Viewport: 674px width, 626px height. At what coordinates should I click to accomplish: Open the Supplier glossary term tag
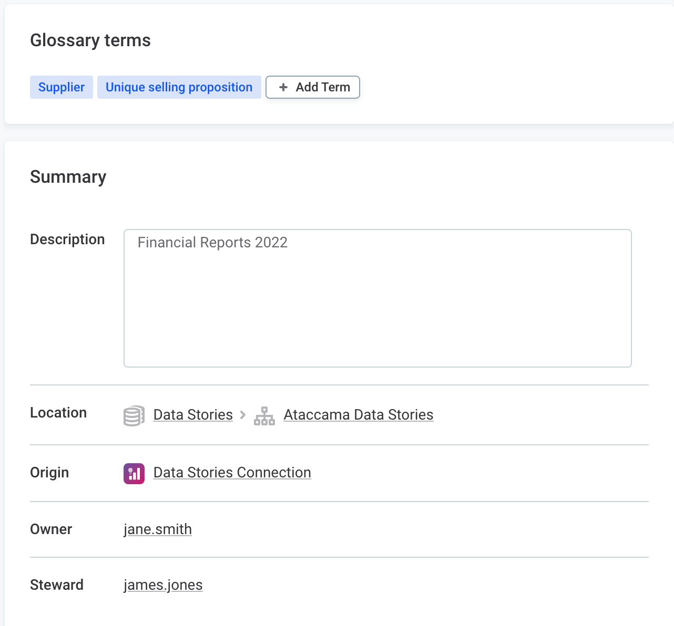(62, 87)
